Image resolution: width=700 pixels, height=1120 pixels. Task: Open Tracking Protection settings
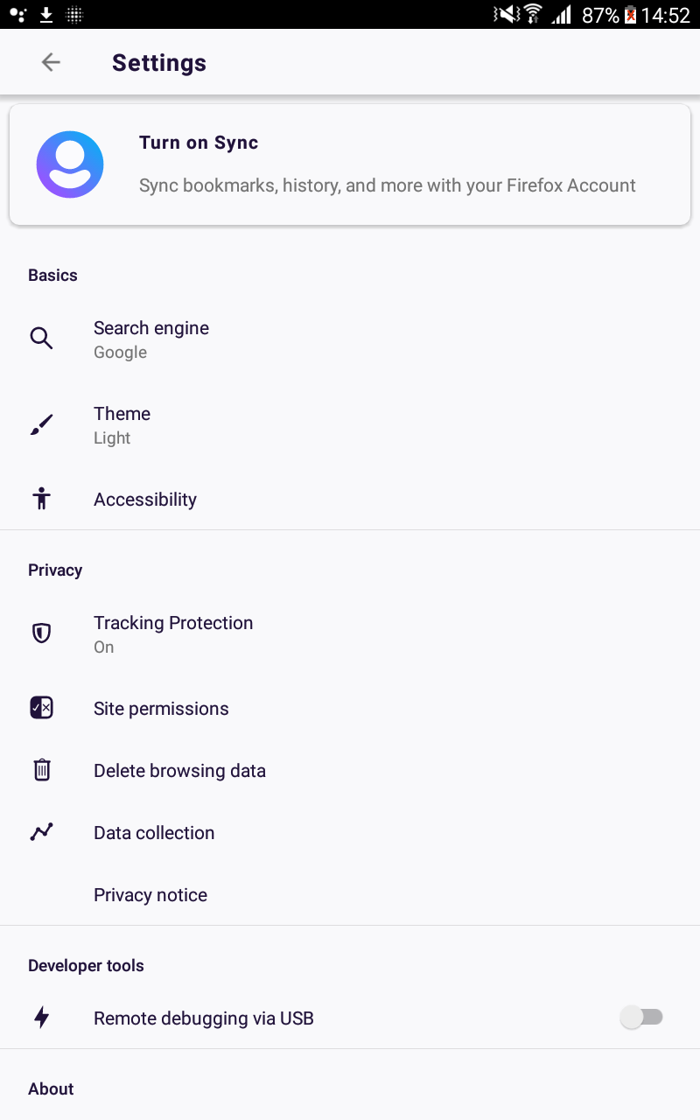point(173,633)
